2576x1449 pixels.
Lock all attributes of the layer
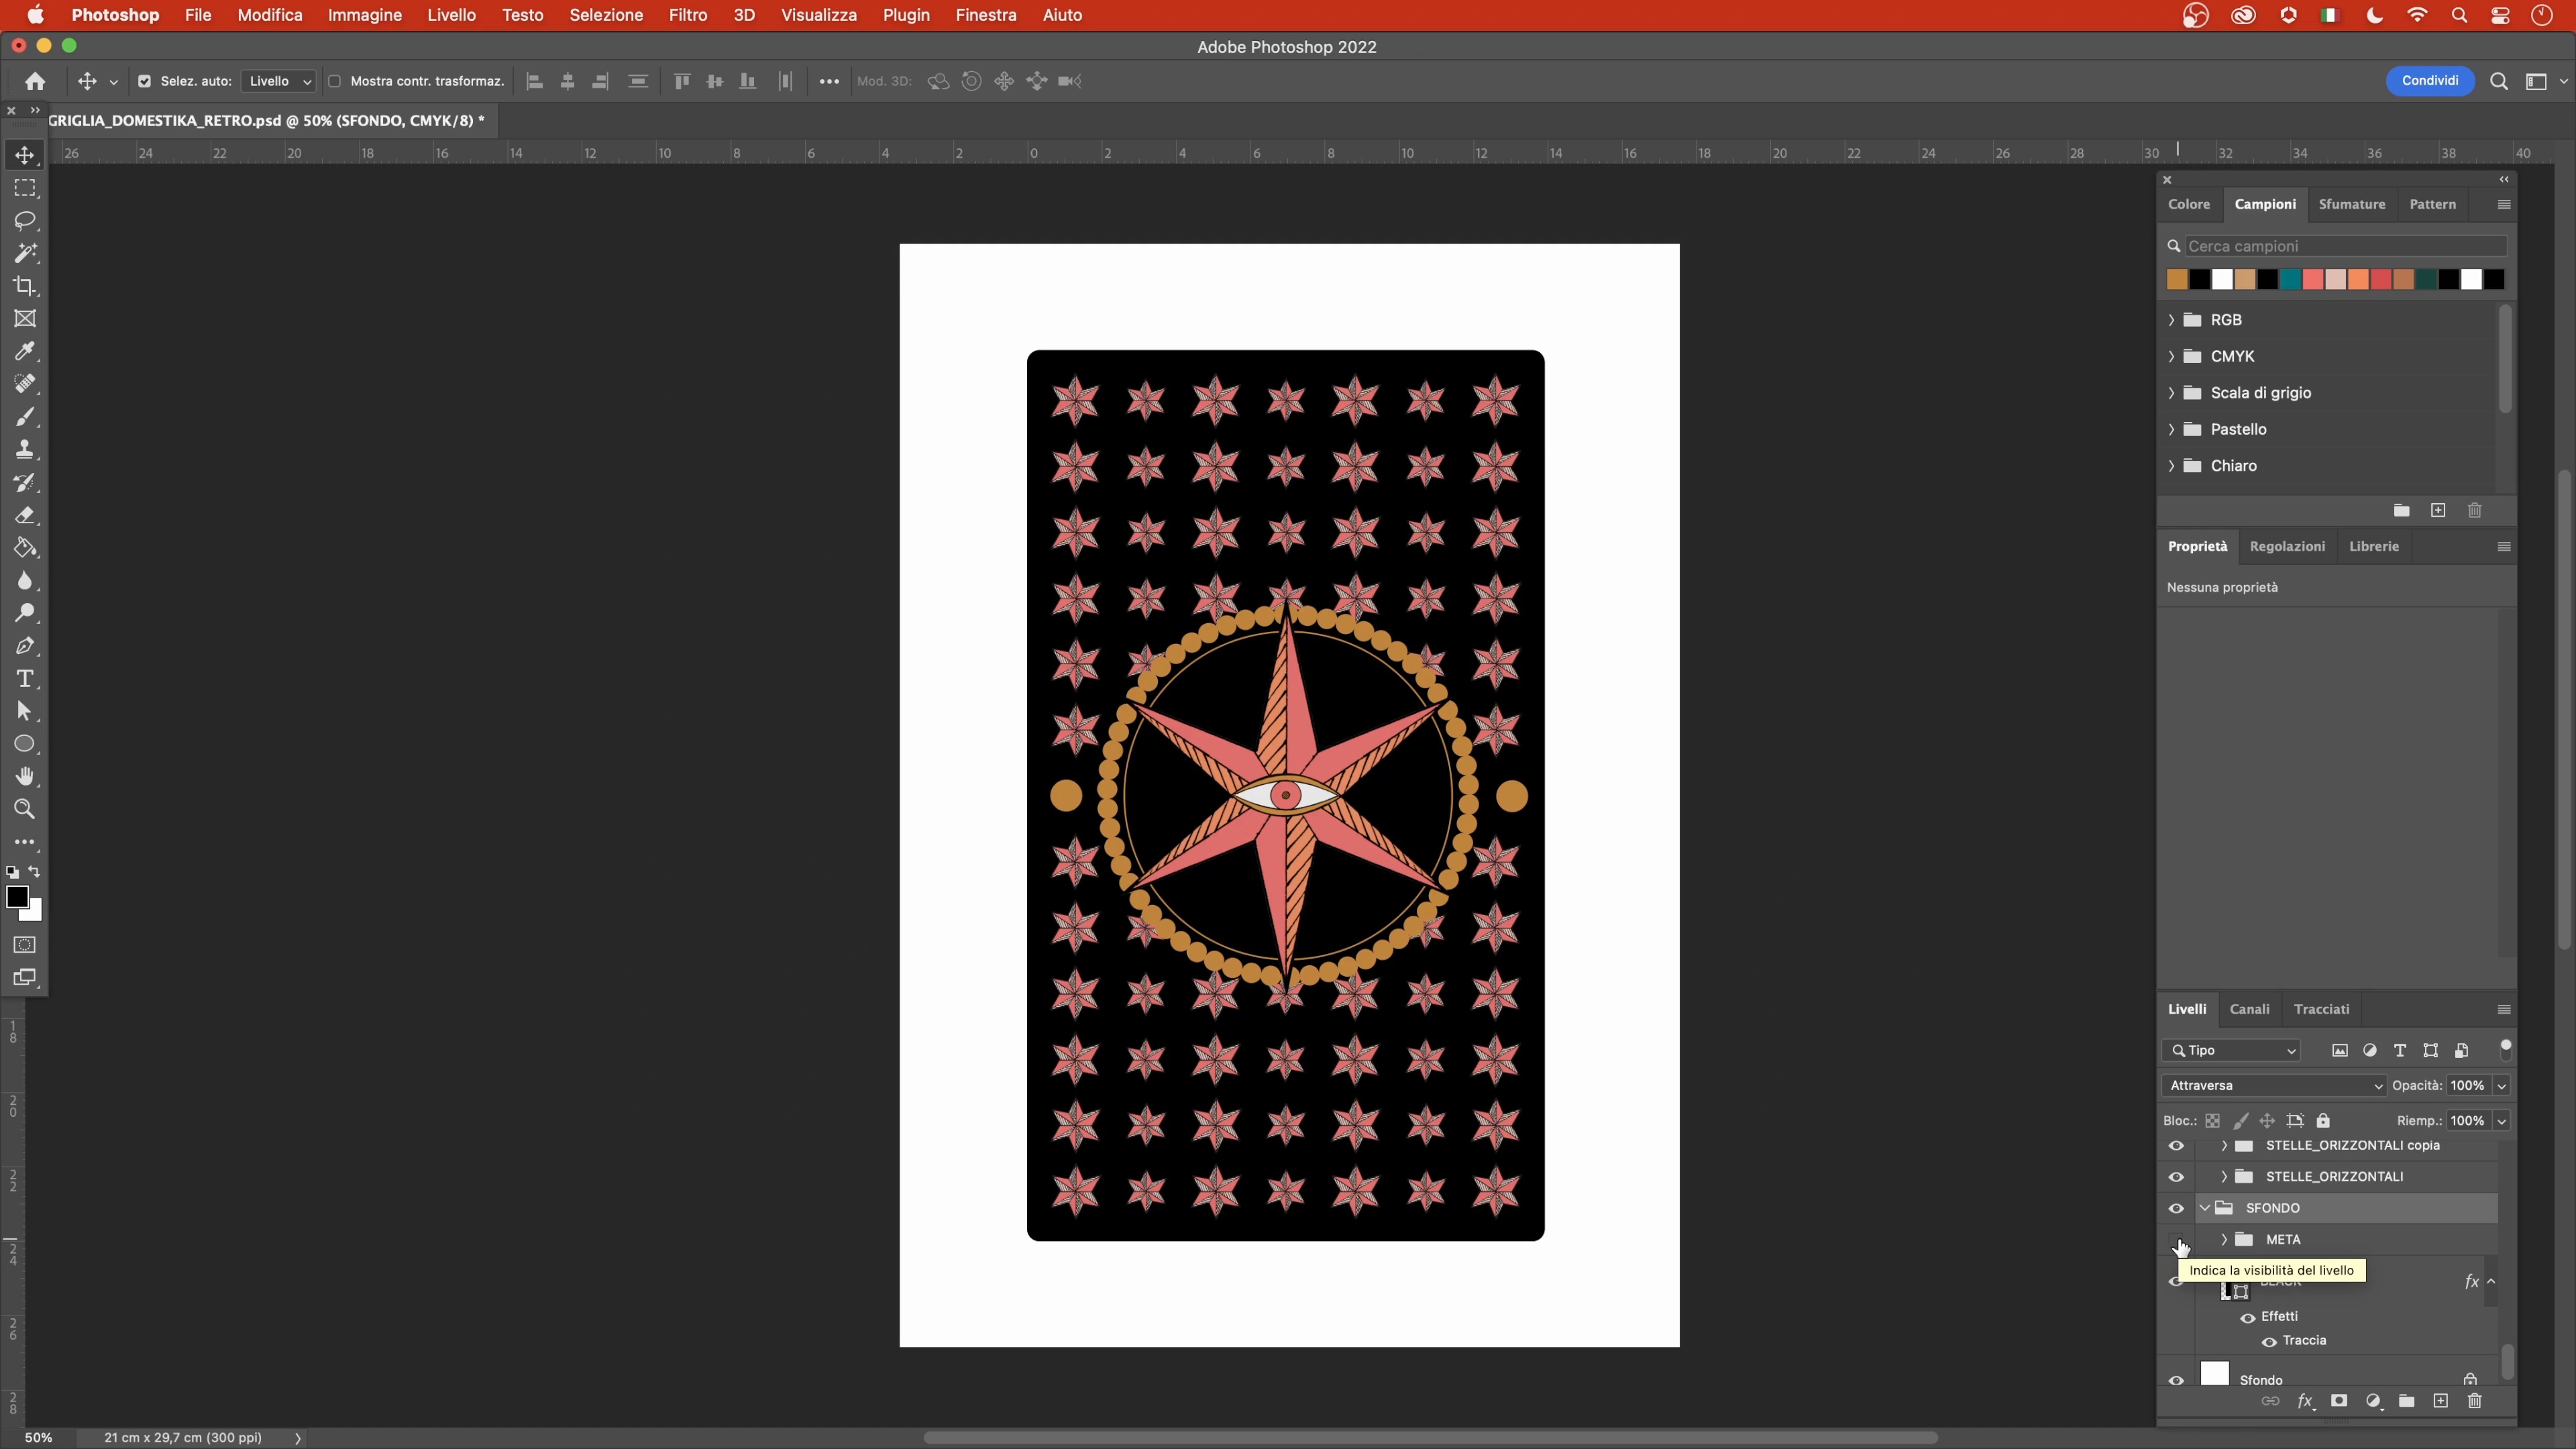point(2323,1121)
